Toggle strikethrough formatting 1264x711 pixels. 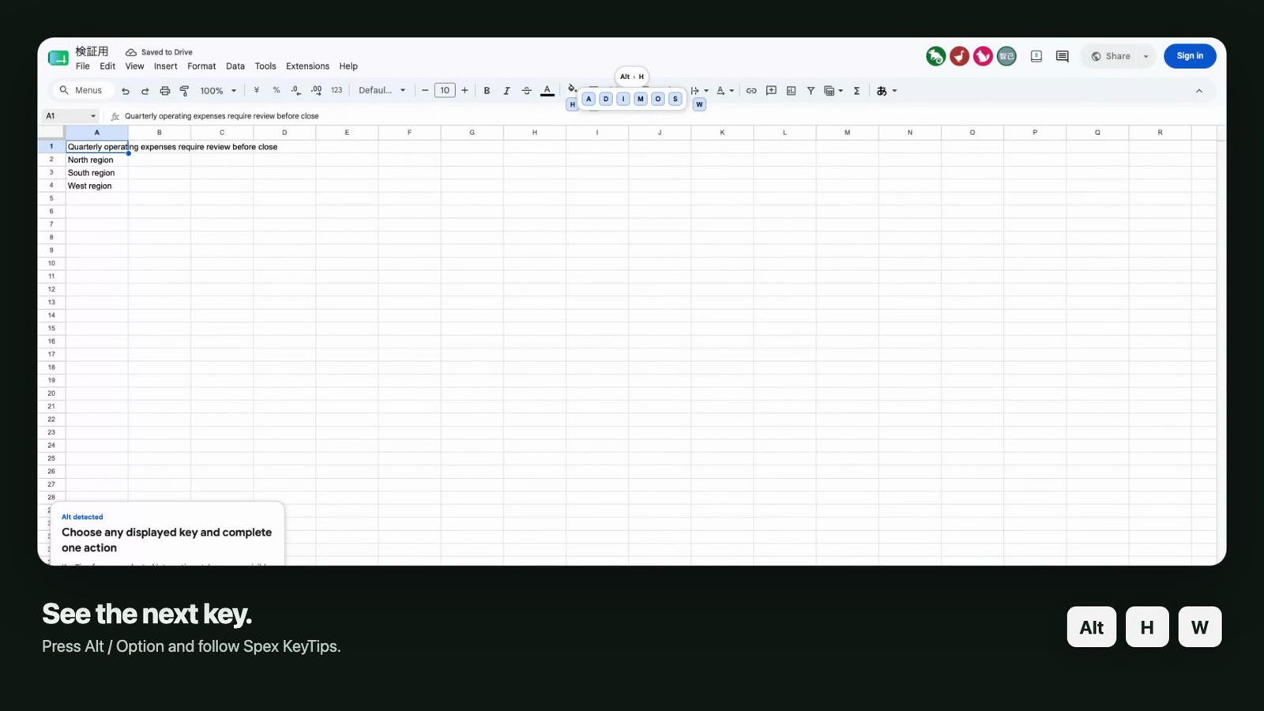pyautogui.click(x=526, y=91)
